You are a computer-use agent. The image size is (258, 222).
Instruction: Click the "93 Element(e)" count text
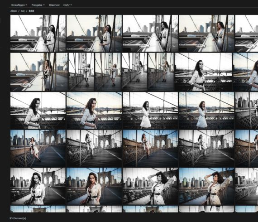[x=18, y=218]
